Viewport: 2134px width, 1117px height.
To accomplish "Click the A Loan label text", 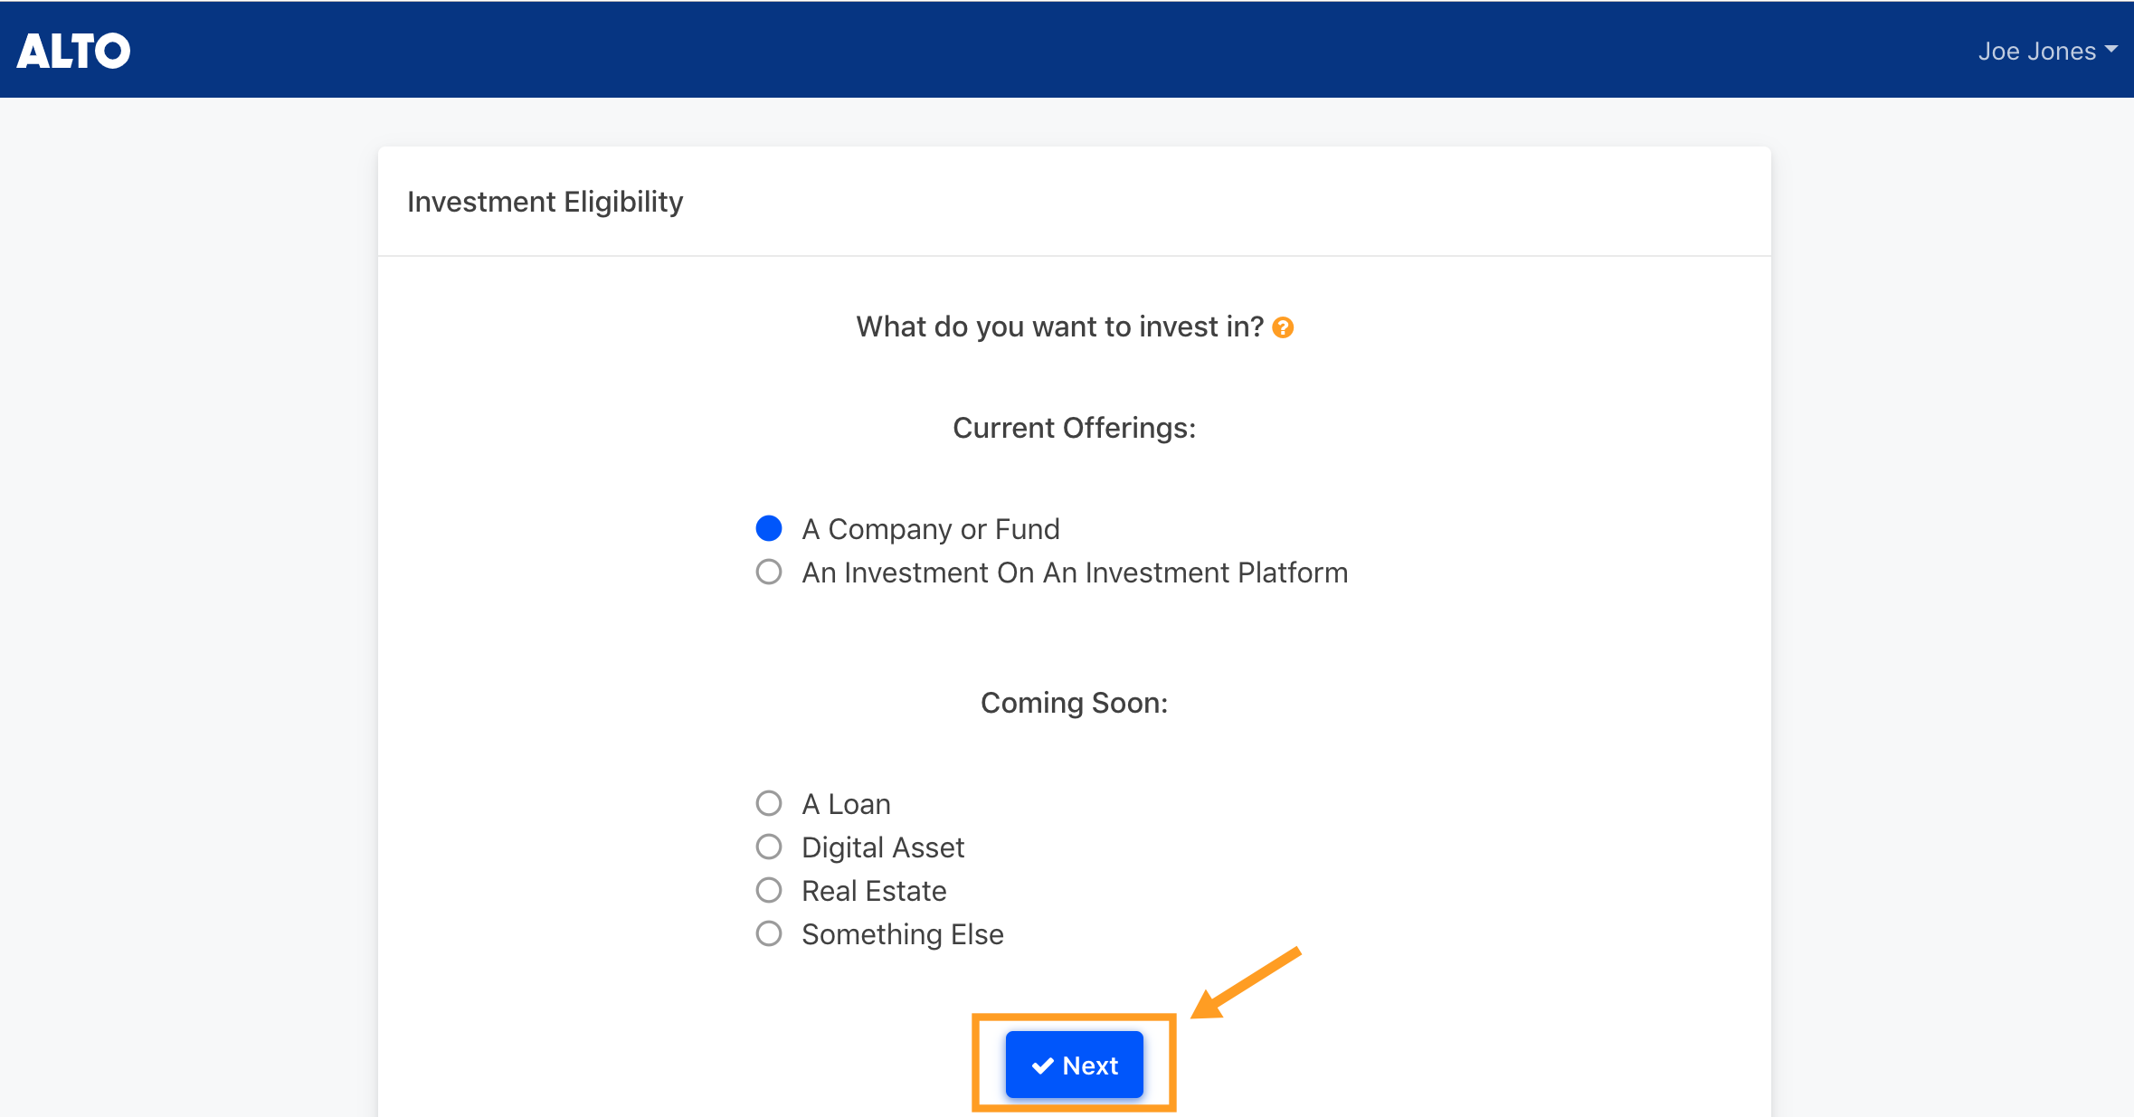I will (847, 804).
